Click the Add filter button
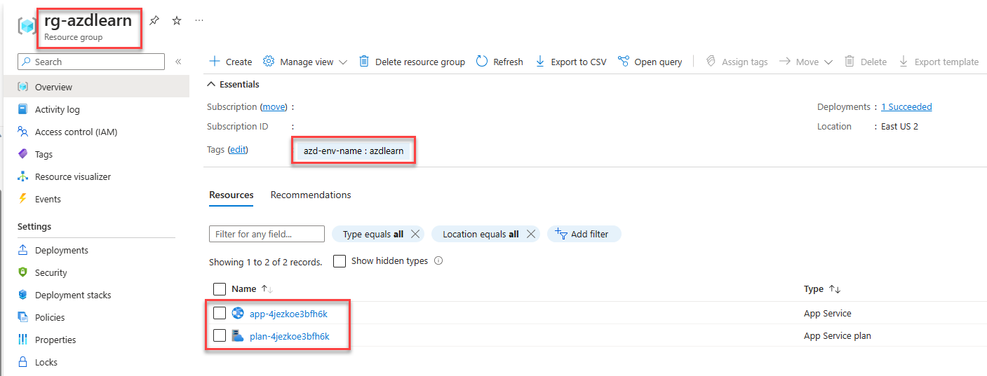 584,234
